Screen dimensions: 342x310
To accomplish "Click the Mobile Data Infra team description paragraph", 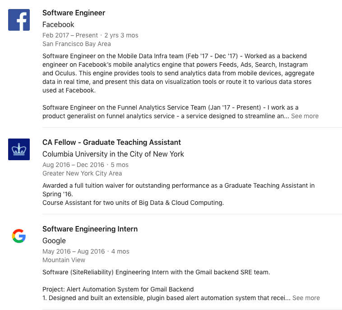I will pos(178,73).
